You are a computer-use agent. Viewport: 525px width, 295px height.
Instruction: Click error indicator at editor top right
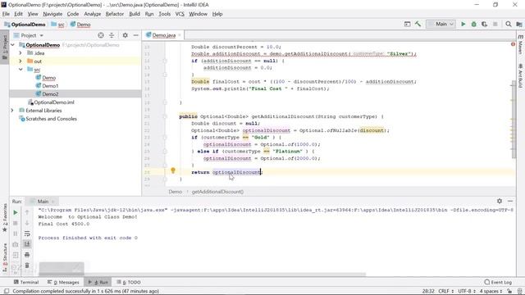coord(513,44)
